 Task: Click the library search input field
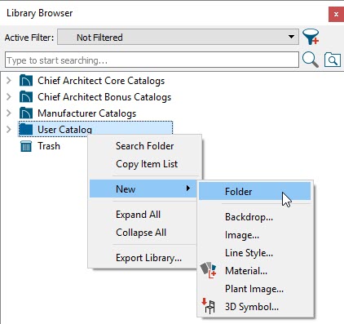[x=152, y=60]
